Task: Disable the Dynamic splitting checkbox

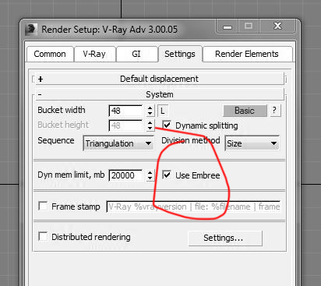Action: click(x=167, y=125)
